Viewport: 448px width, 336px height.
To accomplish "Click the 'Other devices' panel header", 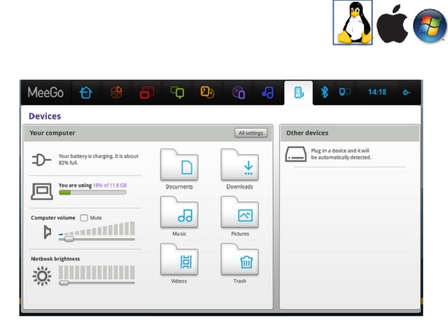I will [x=350, y=133].
